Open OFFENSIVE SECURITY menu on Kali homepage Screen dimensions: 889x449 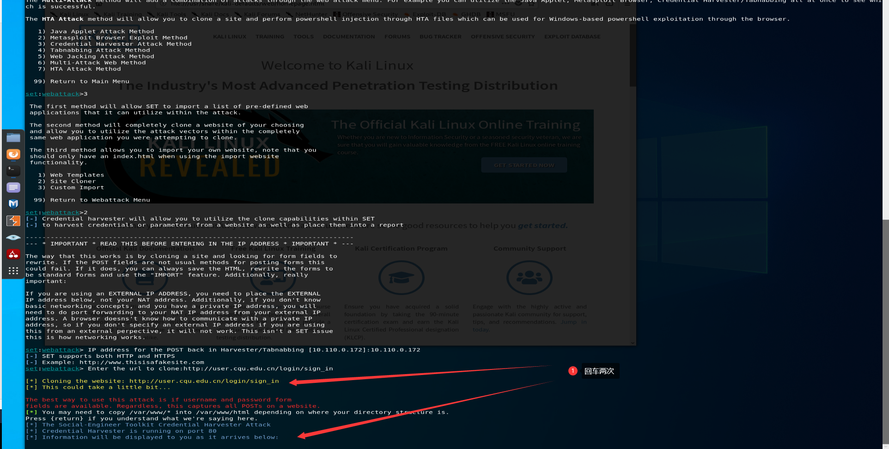coord(503,37)
